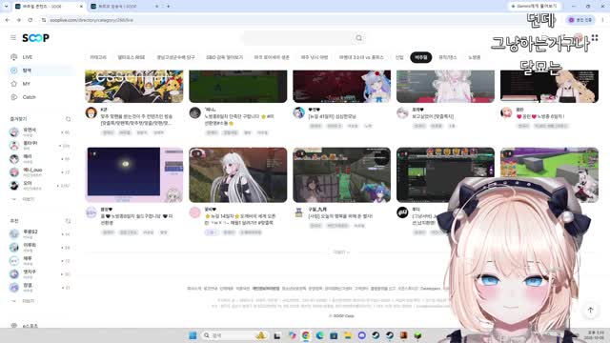This screenshot has width=610, height=343.
Task: Open the dark red cat-eared girl thumbnail
Action: point(341,87)
